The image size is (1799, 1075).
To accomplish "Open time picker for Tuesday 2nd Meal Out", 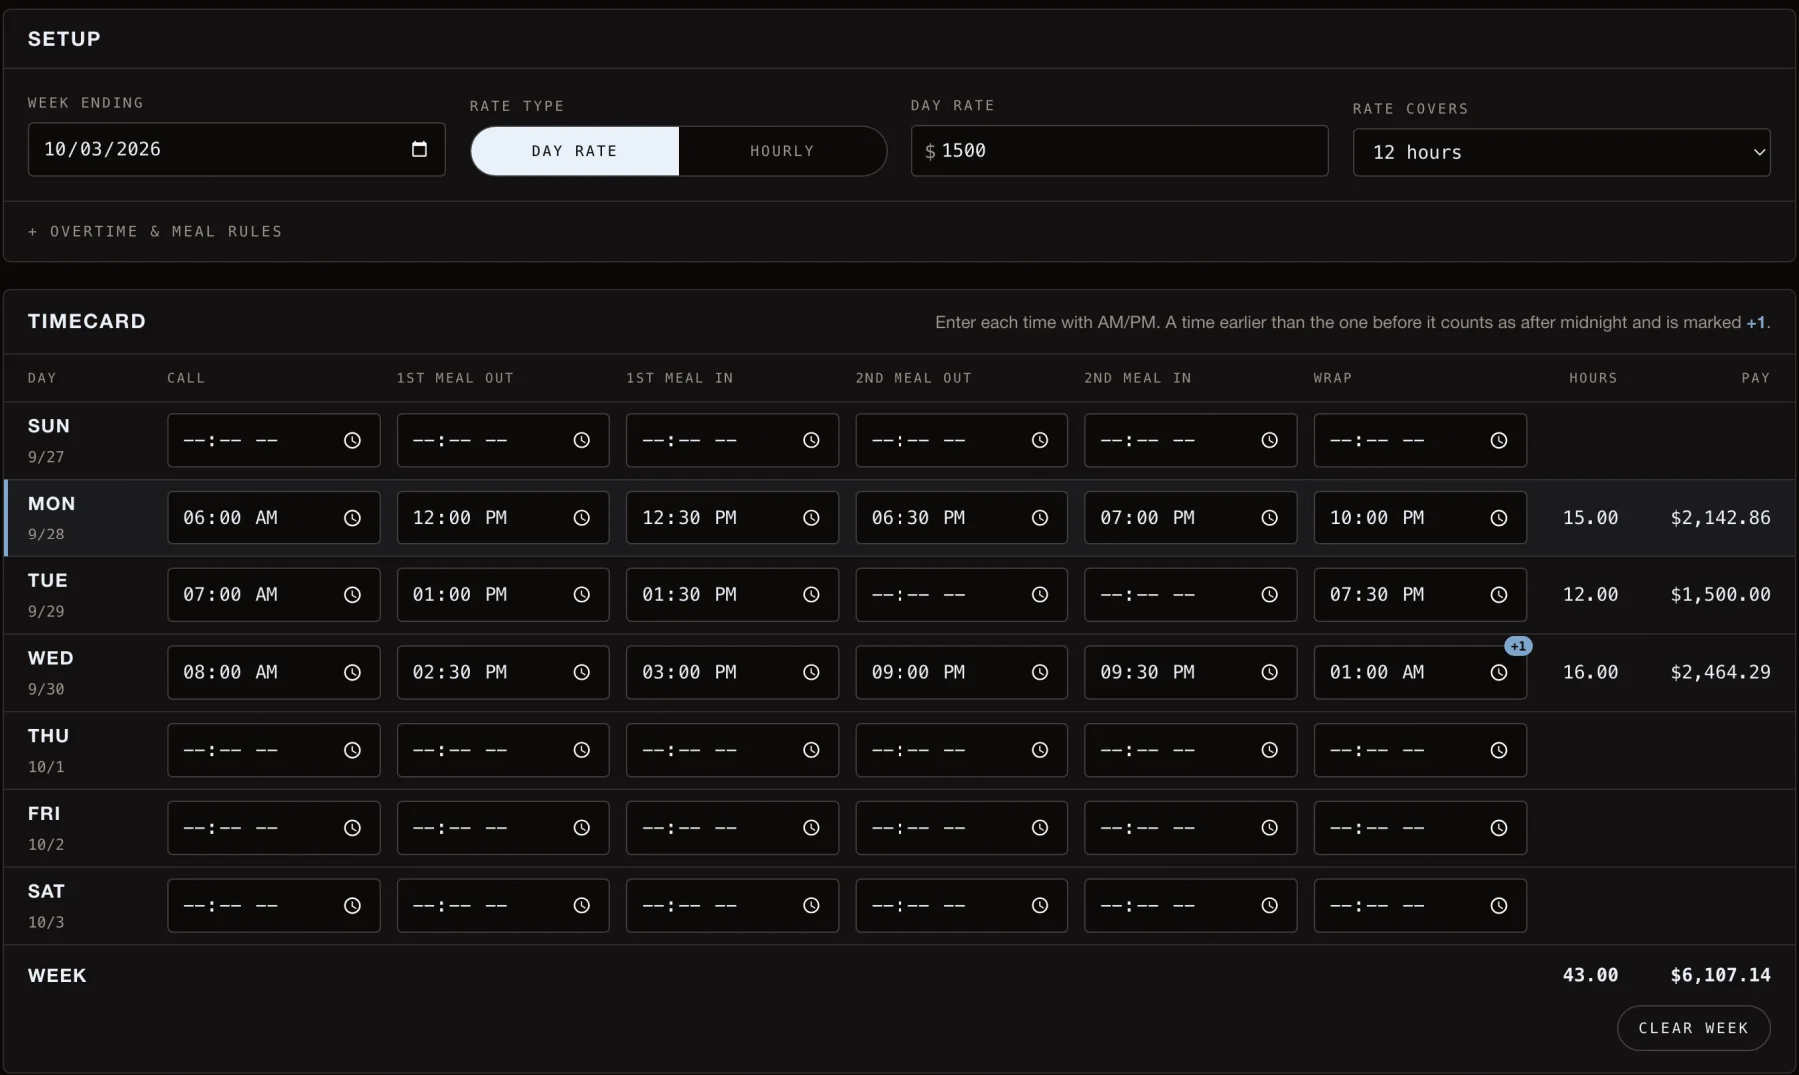I will pos(1040,595).
